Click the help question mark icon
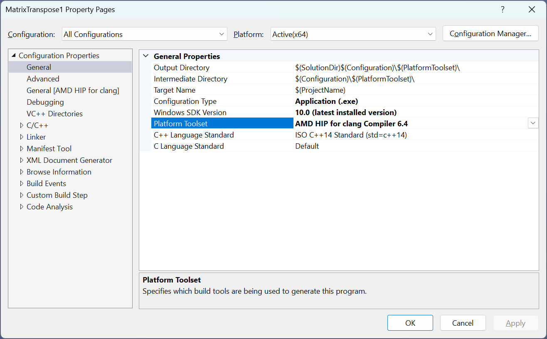Viewport: 547px width, 339px height. [503, 10]
